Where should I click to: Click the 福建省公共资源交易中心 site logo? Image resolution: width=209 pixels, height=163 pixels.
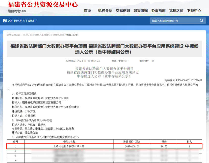pyautogui.click(x=43, y=5)
